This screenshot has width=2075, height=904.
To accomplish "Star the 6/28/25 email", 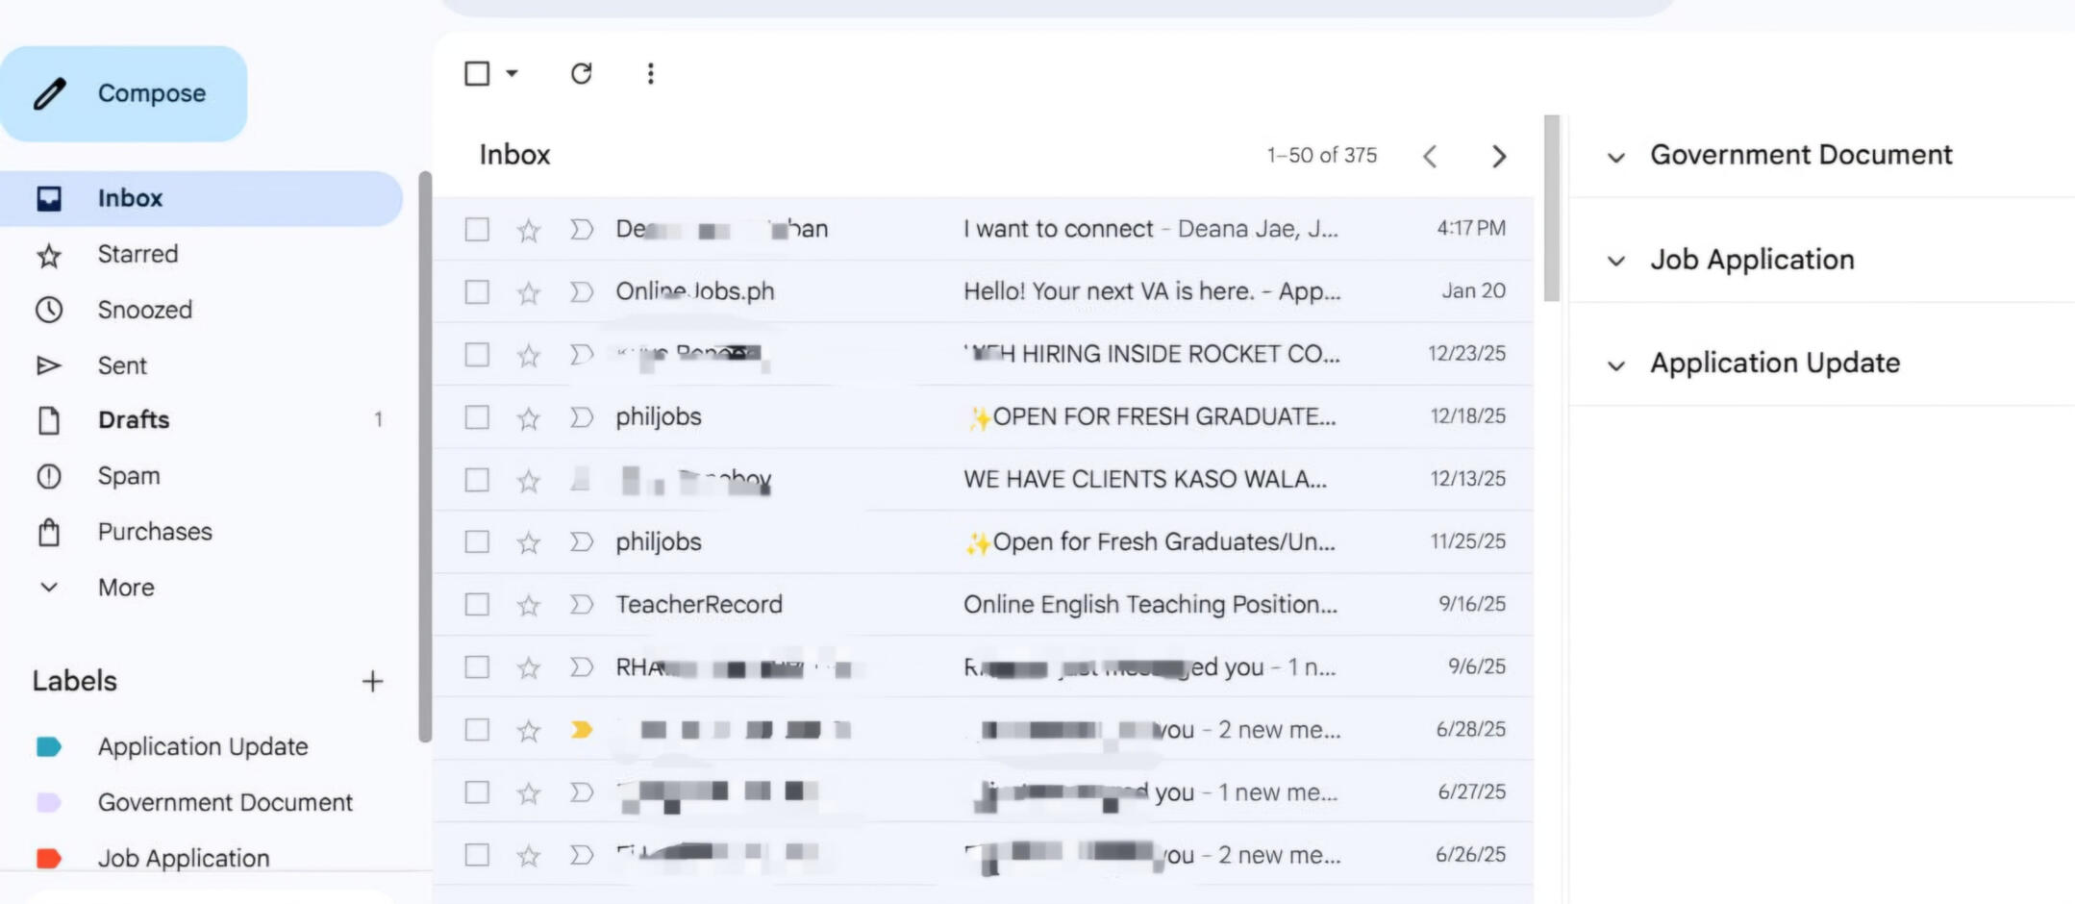I will tap(529, 730).
